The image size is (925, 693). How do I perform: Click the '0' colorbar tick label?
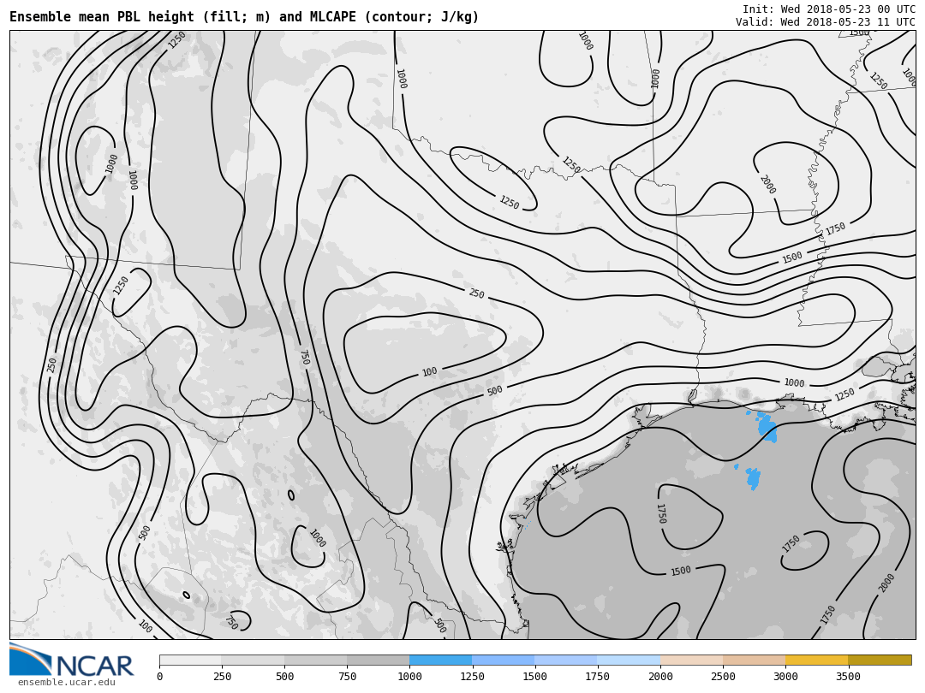(160, 677)
